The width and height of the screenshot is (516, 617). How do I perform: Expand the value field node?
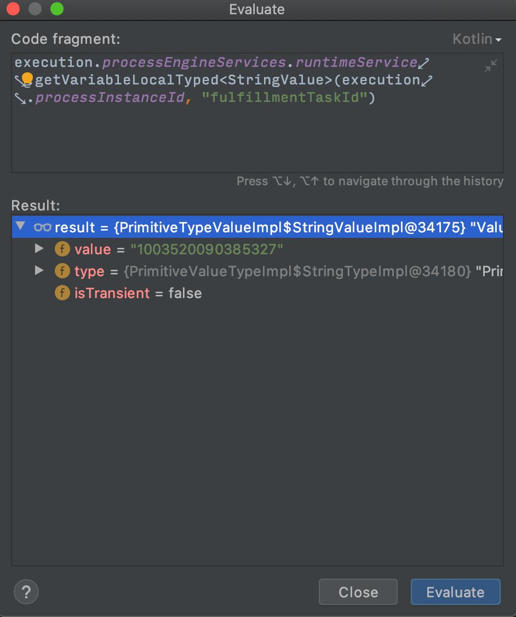tap(39, 248)
